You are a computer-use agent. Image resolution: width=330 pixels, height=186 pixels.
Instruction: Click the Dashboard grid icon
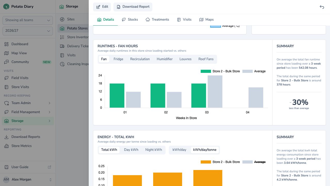pyautogui.click(x=6, y=44)
